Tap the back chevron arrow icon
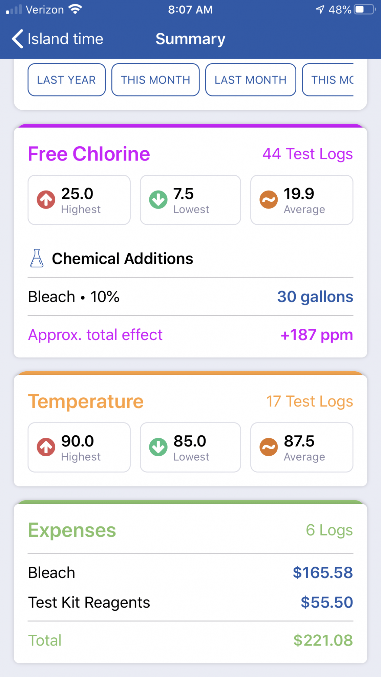 click(18, 39)
